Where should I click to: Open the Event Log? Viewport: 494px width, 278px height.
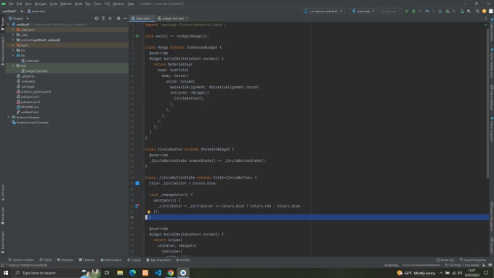(445, 260)
